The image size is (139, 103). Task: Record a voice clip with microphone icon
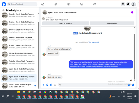click(43, 85)
